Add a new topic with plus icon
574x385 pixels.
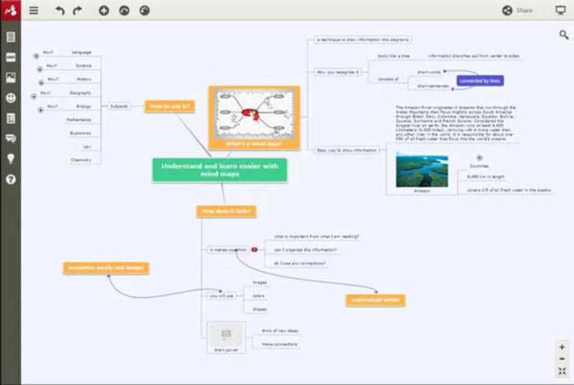point(104,11)
